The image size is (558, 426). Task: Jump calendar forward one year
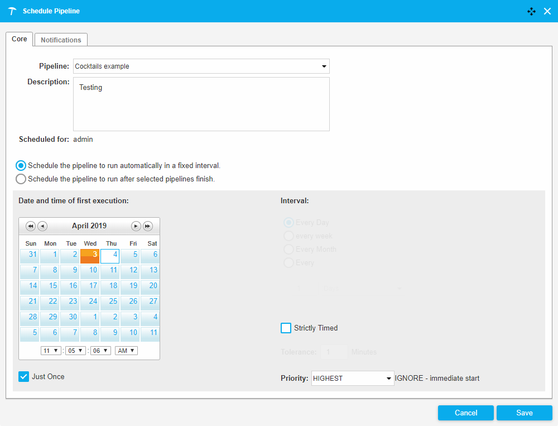click(x=148, y=226)
